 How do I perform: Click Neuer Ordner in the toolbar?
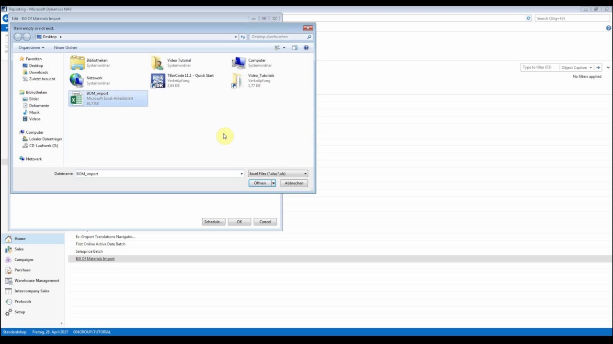click(x=66, y=48)
